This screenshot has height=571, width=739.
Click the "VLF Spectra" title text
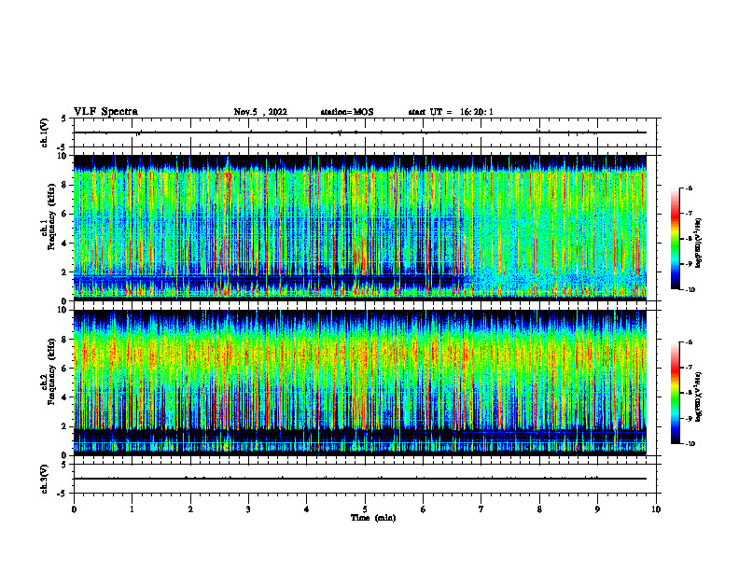105,112
